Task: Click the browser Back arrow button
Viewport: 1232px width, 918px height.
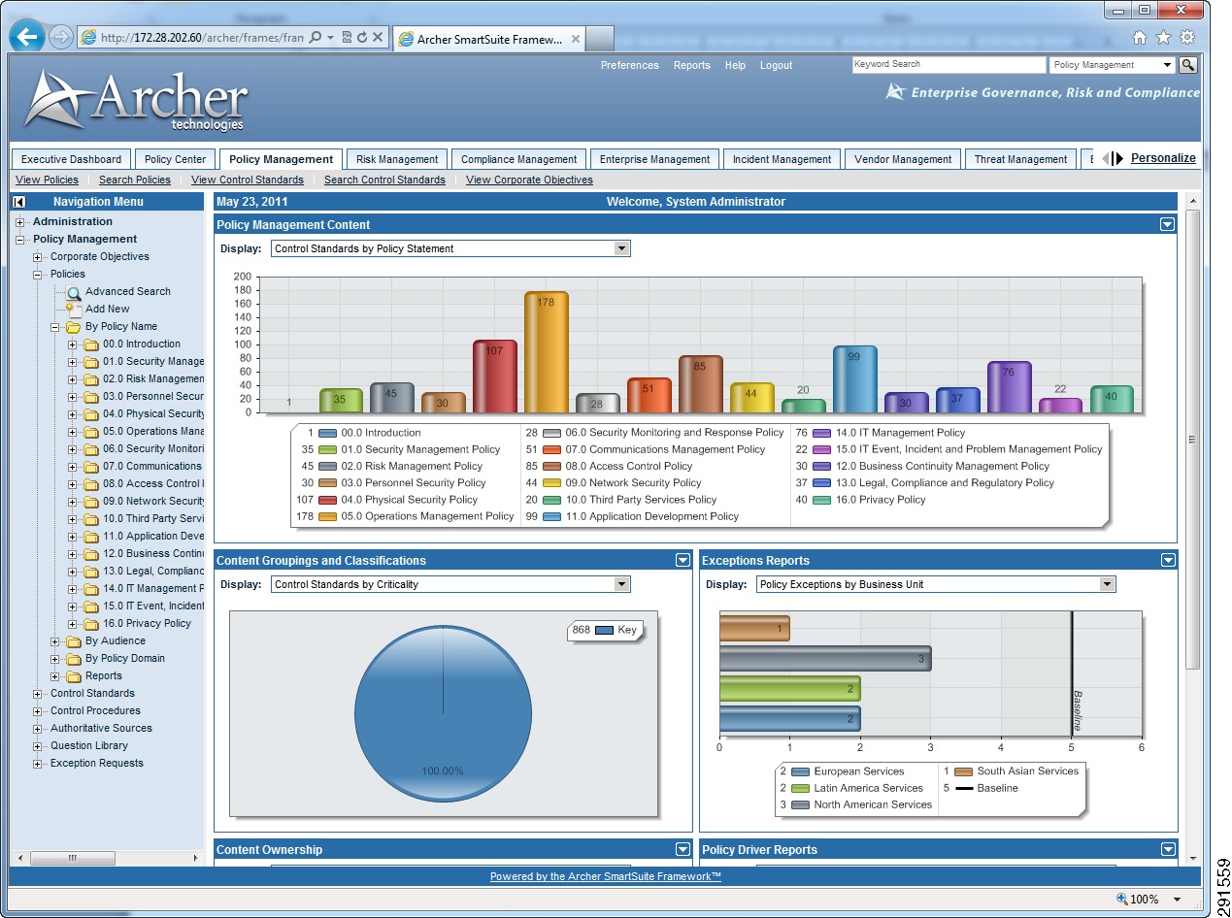Action: [27, 37]
